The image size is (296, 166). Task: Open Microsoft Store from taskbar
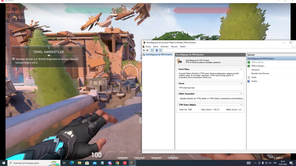pyautogui.click(x=87, y=163)
